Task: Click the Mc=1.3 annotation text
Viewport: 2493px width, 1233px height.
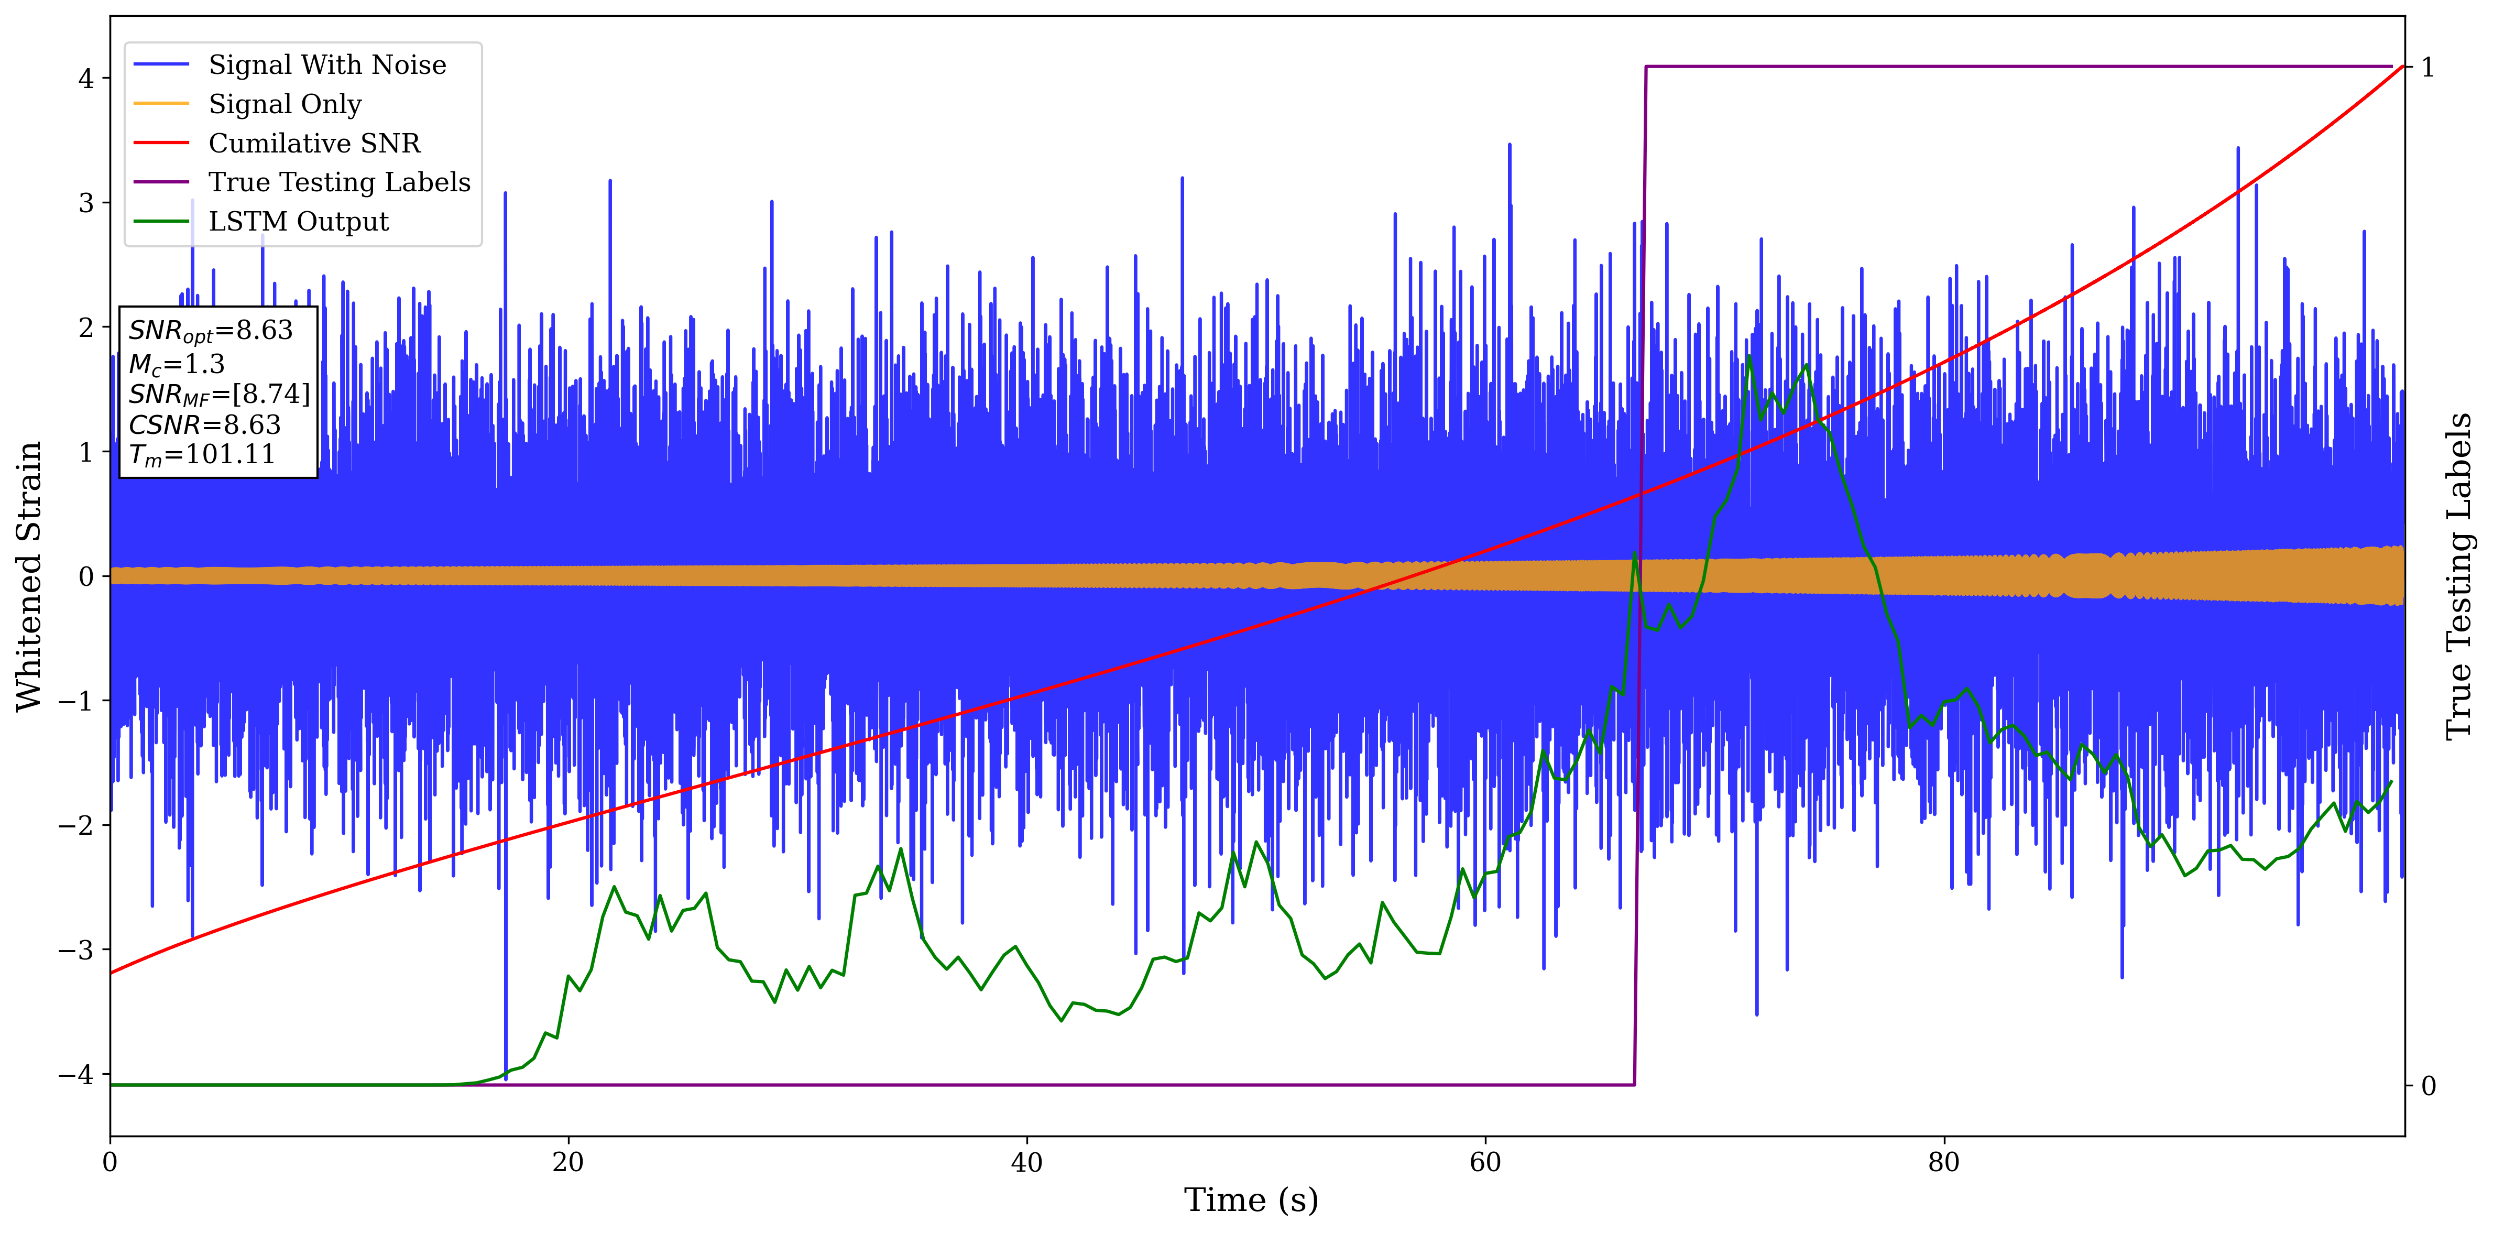Action: tap(177, 365)
